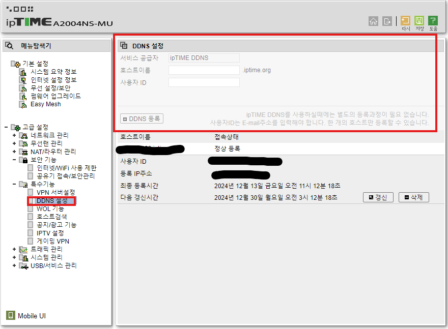This screenshot has height=329, width=448.
Task: Click the 저장 save icon
Action: pos(419,20)
